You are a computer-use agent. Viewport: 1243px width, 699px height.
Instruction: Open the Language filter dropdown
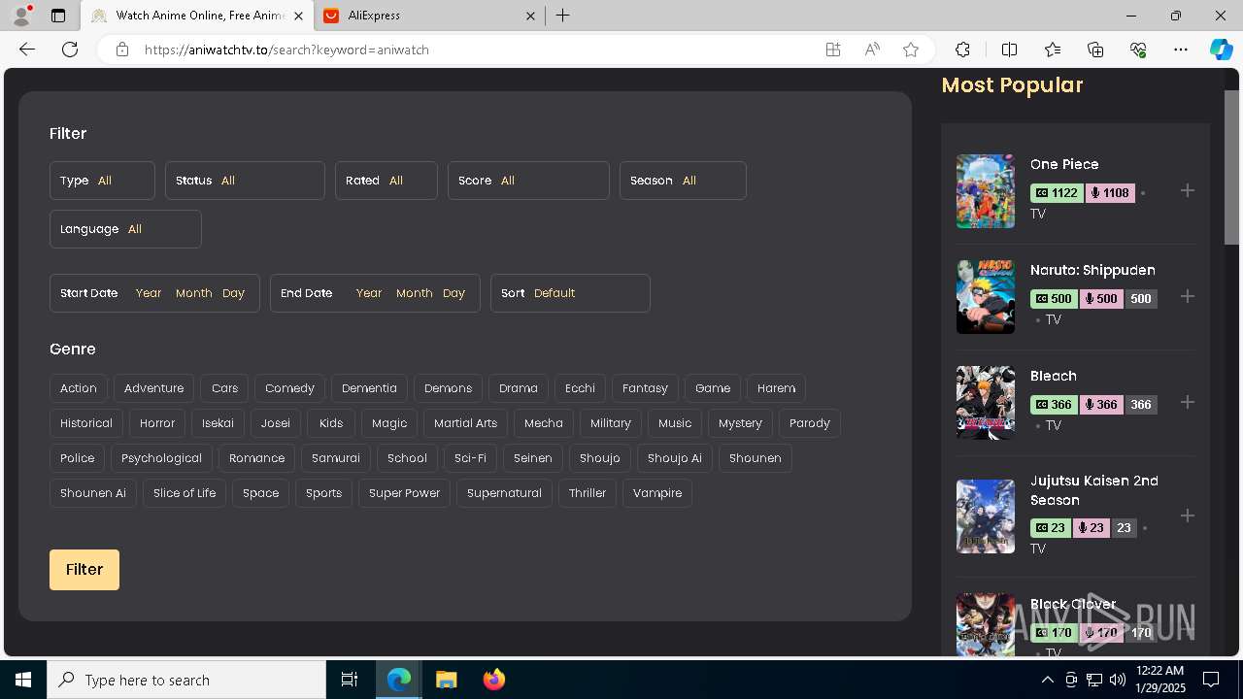pos(125,229)
